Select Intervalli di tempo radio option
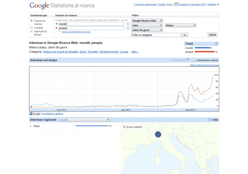The height and width of the screenshot is (174, 248). coord(32,31)
